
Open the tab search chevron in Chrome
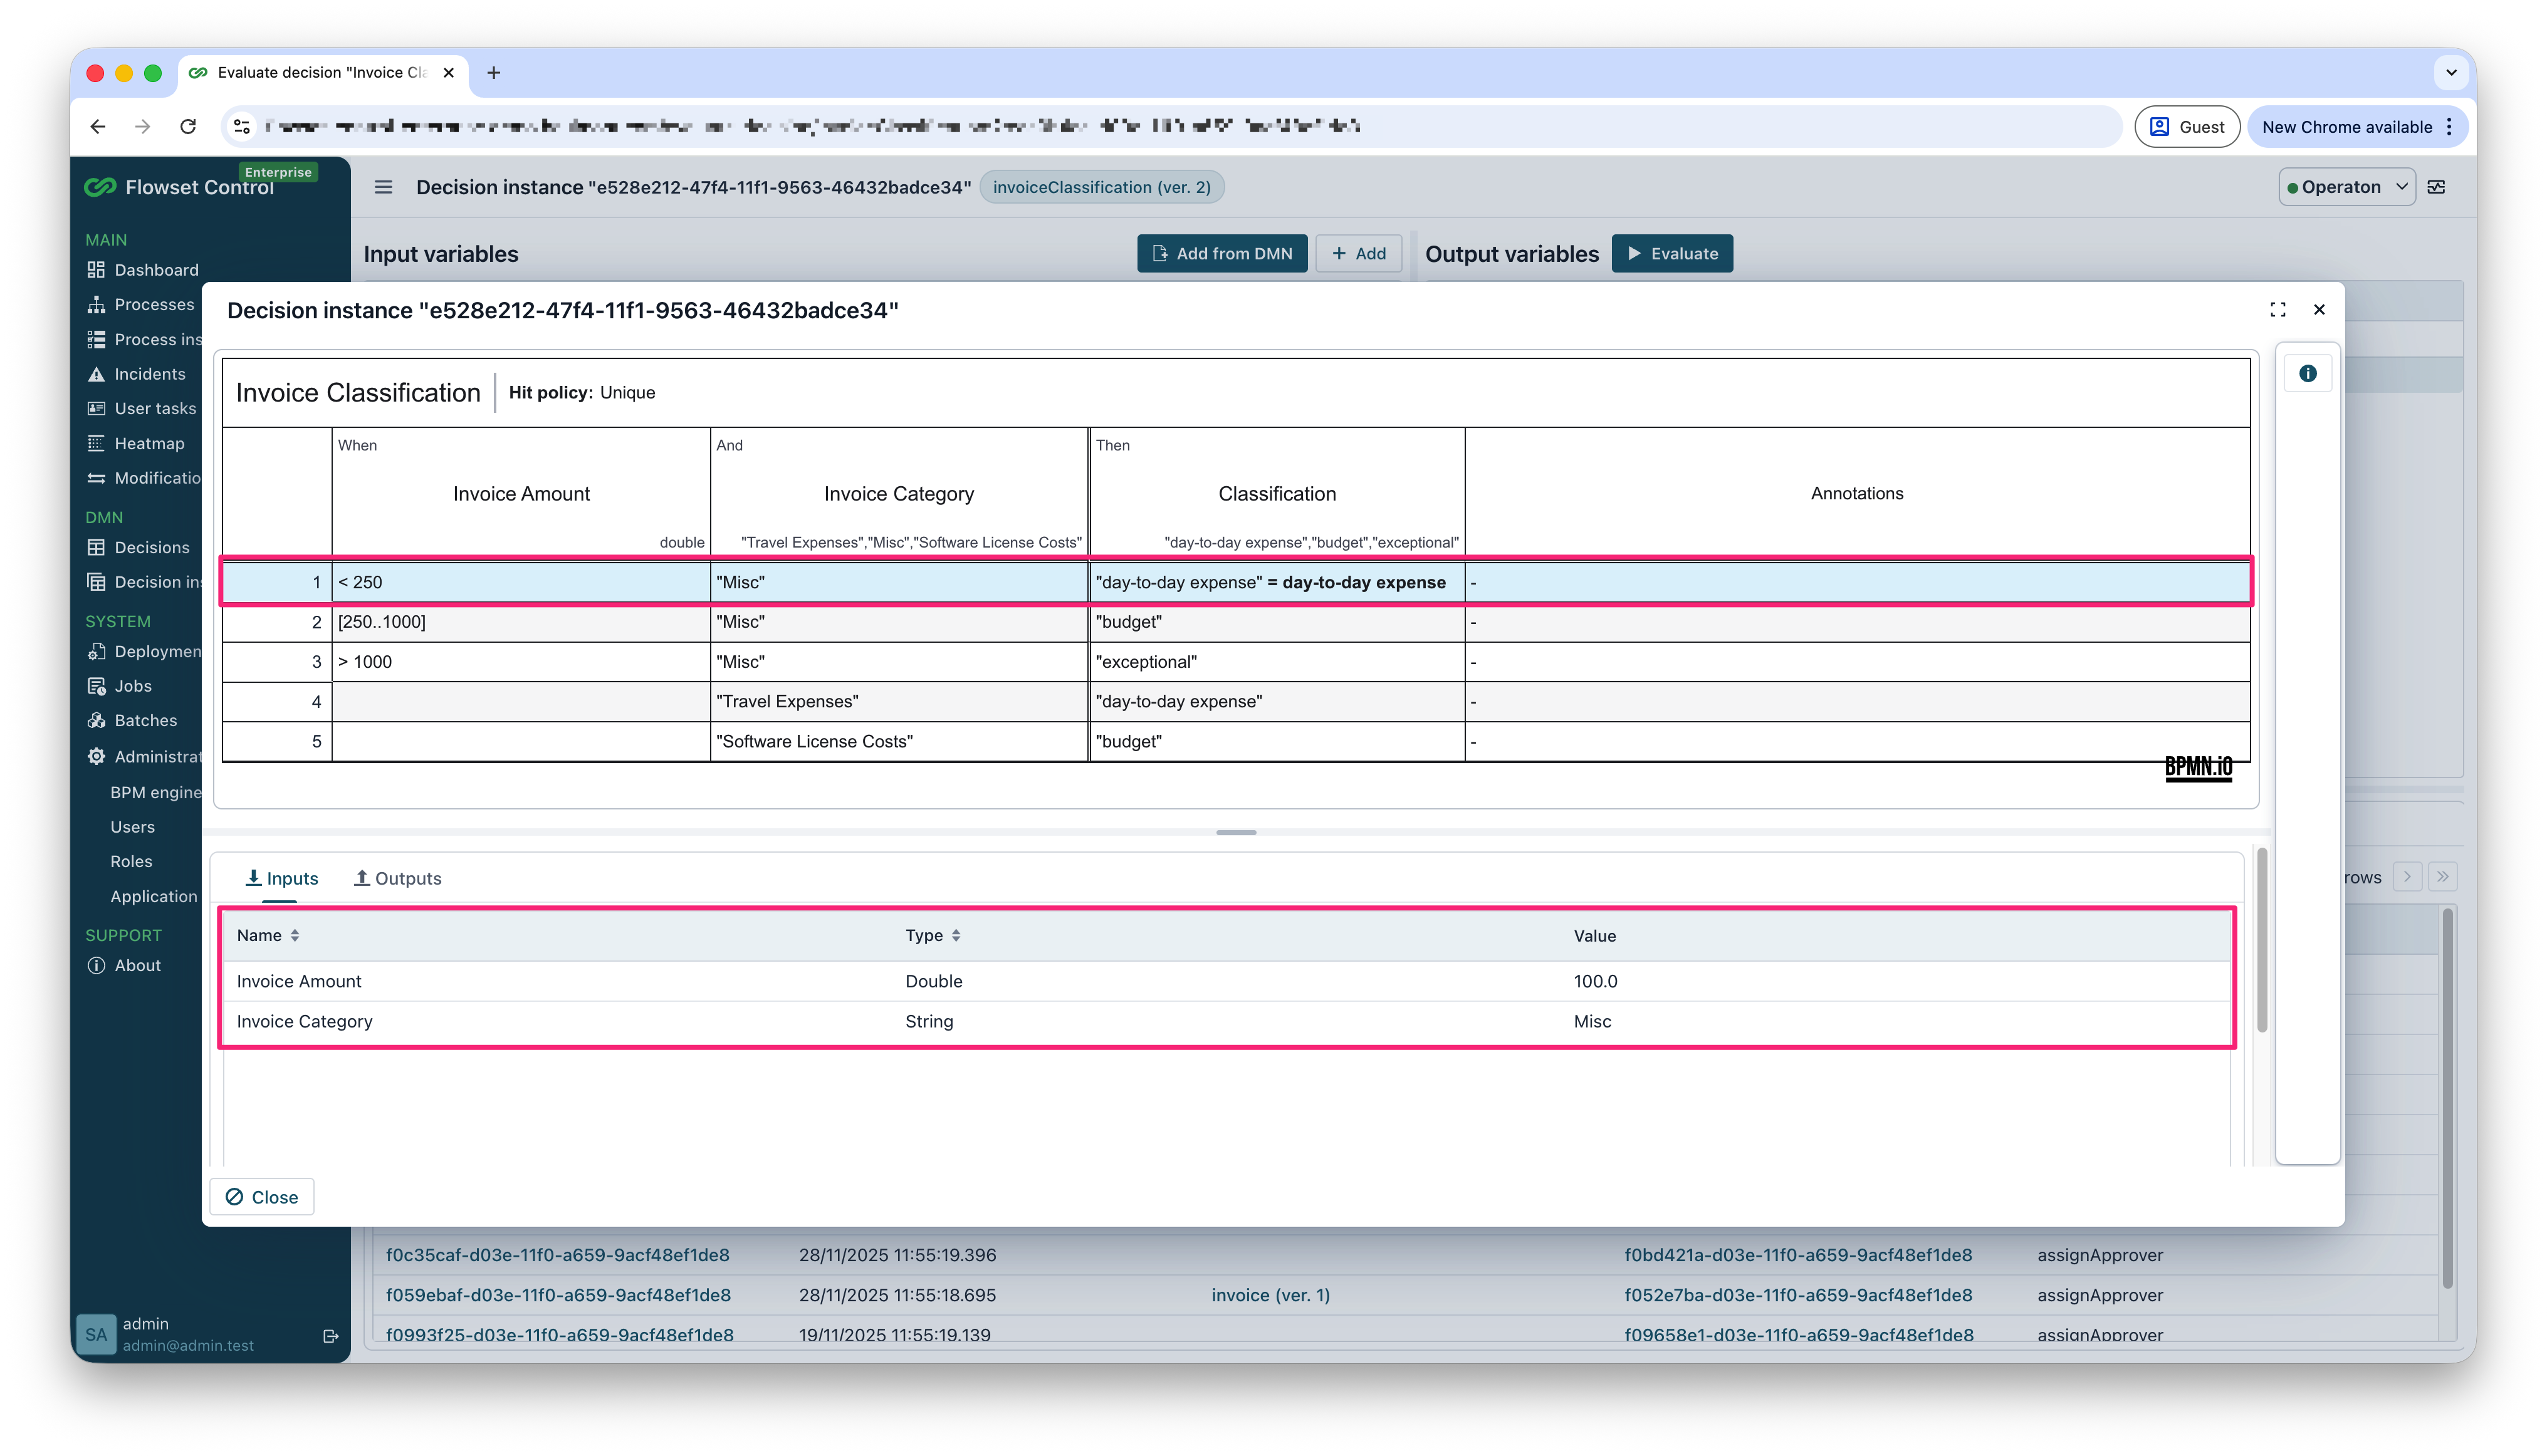tap(2451, 72)
